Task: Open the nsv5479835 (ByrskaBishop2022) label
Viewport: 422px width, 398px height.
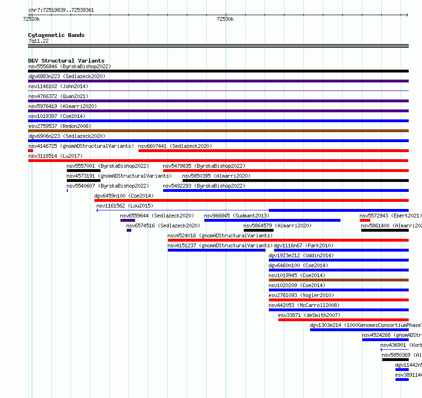Action: (204, 166)
